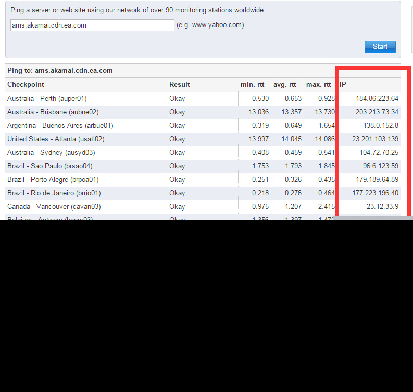Click min. rtt value 13.036

(259, 112)
